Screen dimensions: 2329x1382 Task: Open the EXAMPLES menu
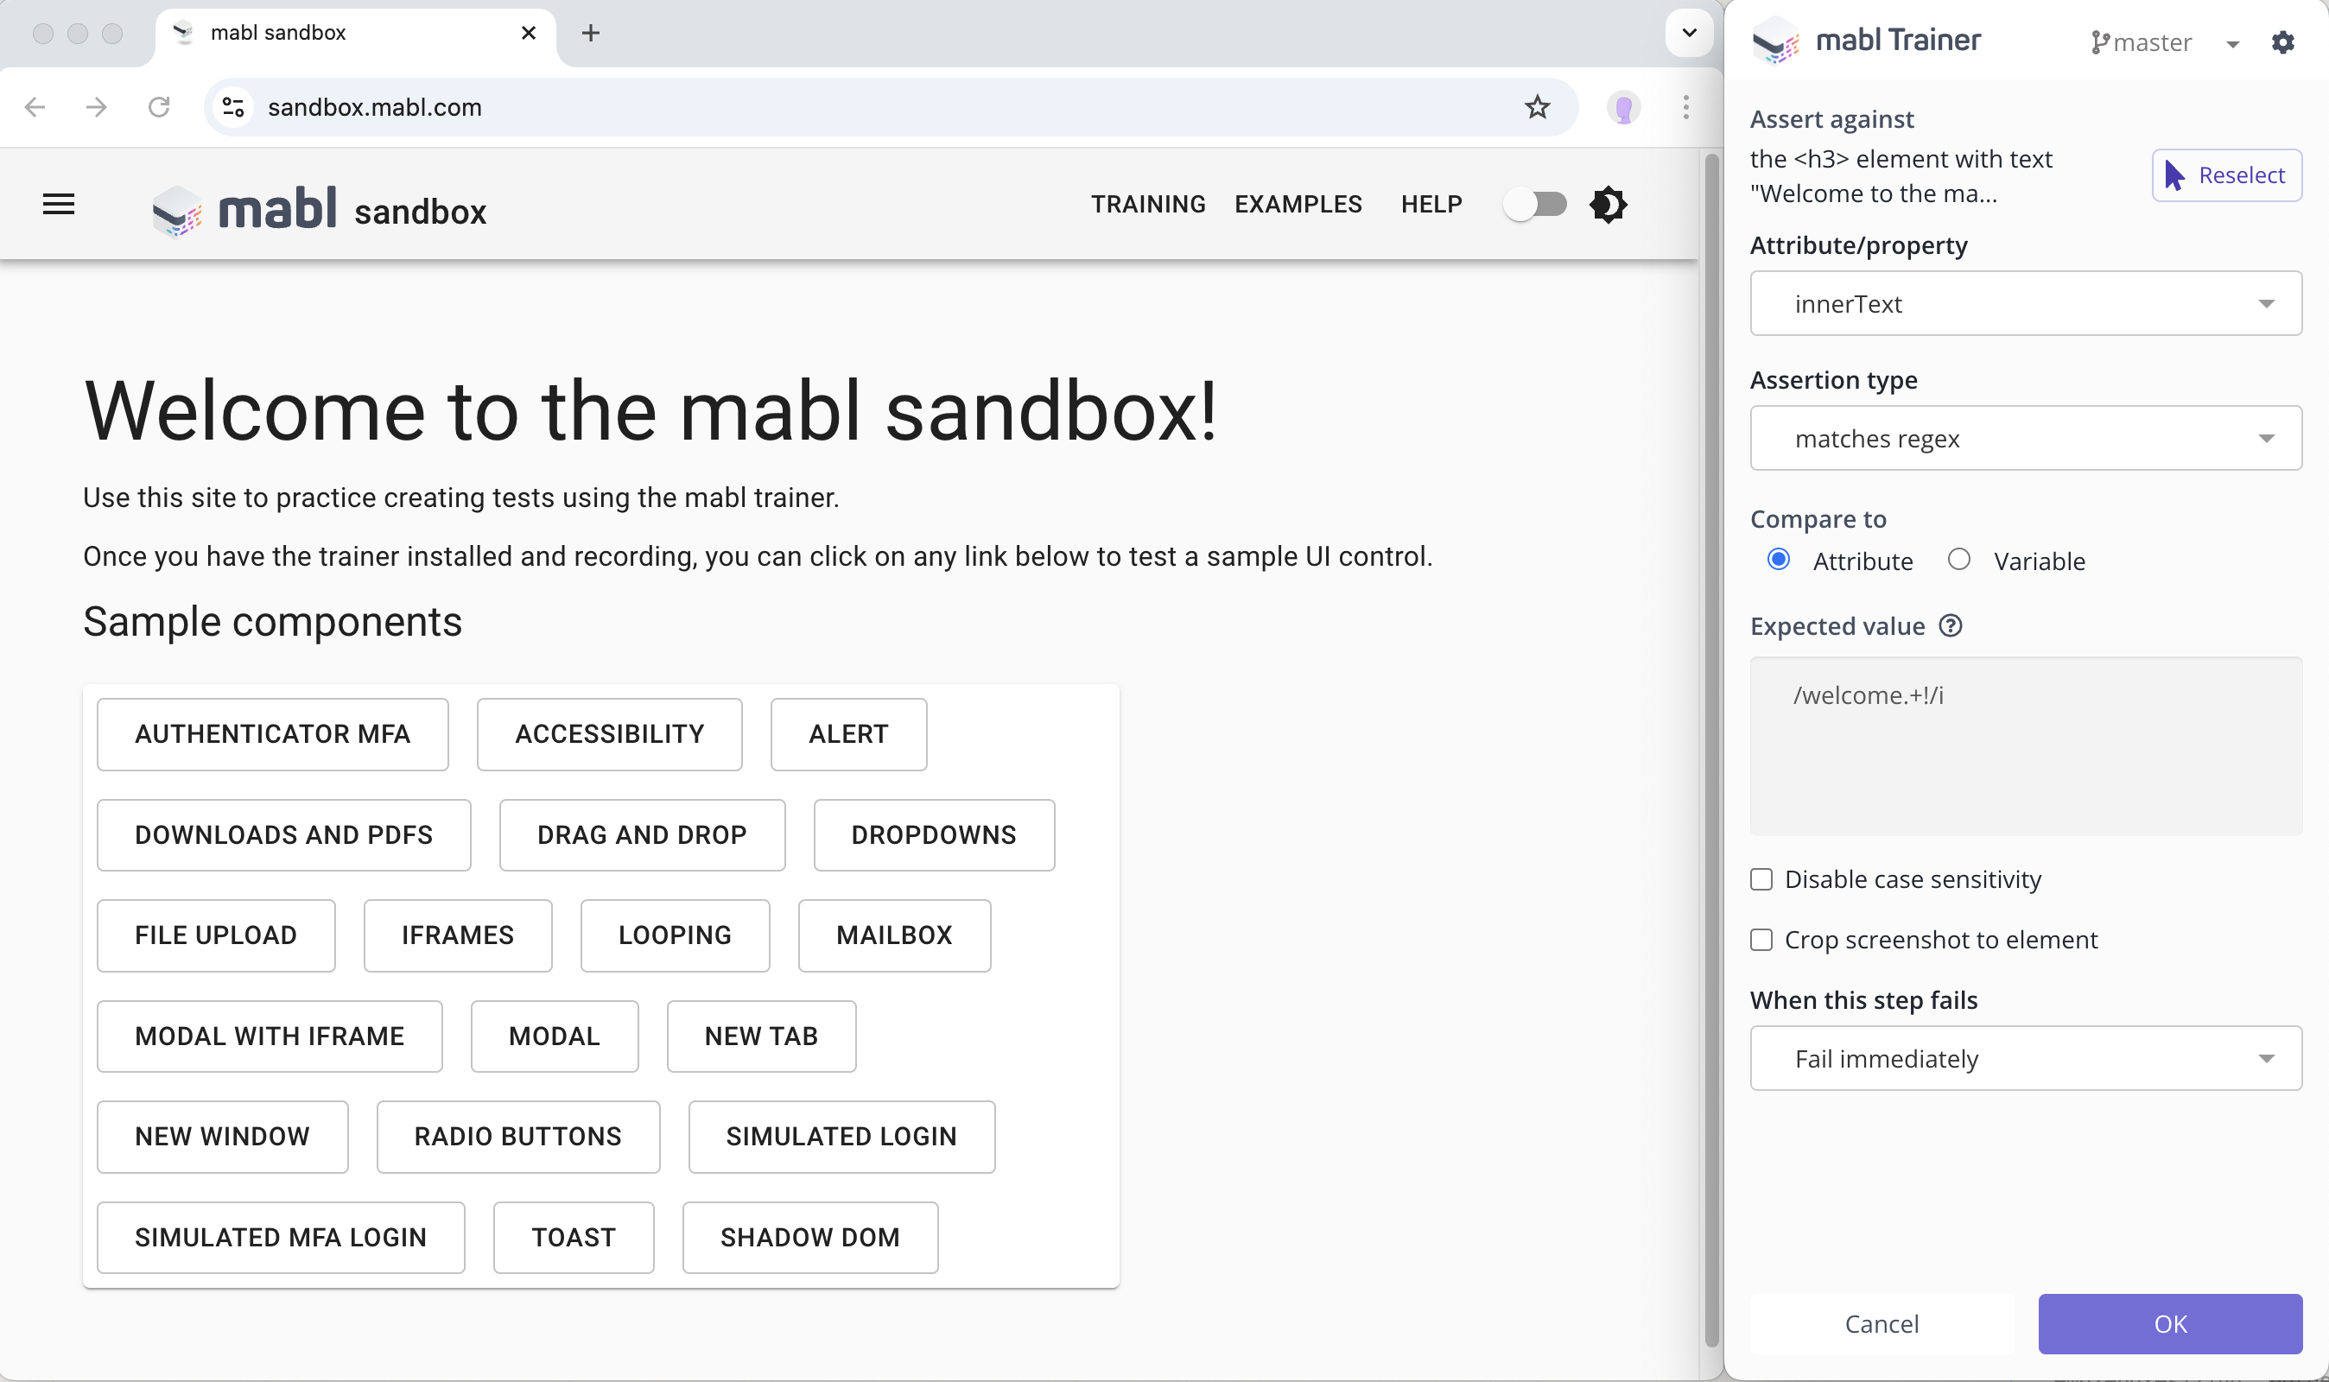tap(1298, 204)
